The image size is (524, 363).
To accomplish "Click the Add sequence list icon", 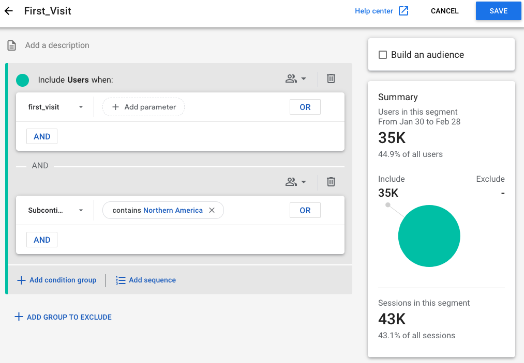I will coord(121,280).
